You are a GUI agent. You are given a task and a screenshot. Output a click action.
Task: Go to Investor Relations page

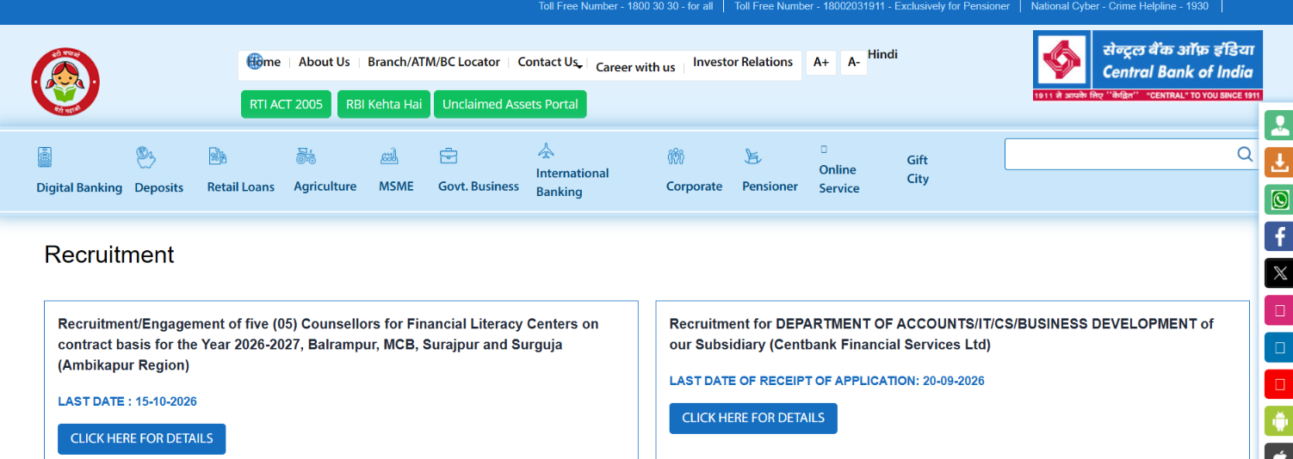tap(743, 62)
